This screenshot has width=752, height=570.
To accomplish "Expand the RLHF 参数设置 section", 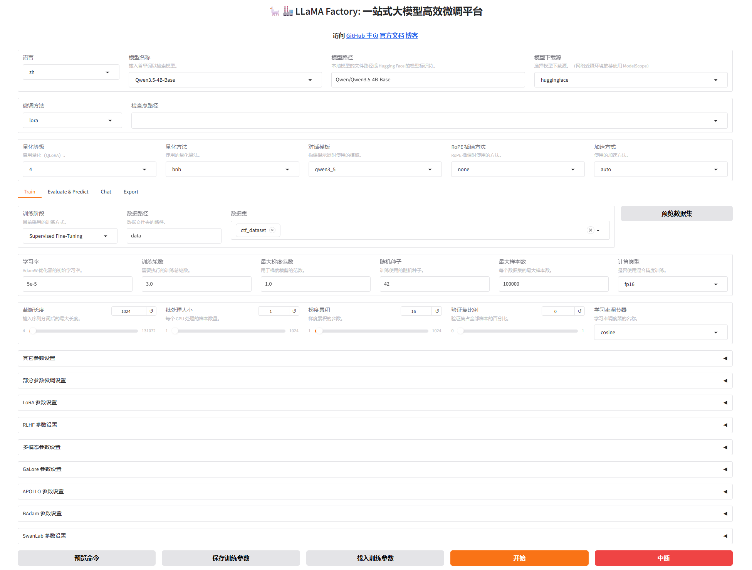I will [x=375, y=425].
